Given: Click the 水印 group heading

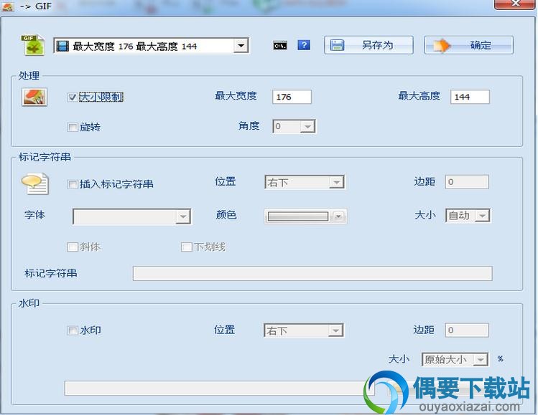Looking at the screenshot, I should pos(29,303).
